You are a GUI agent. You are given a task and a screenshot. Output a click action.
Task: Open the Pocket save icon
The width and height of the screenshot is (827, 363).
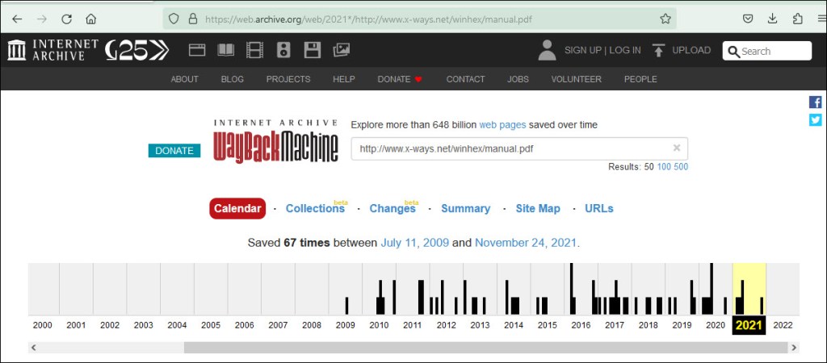pos(747,19)
